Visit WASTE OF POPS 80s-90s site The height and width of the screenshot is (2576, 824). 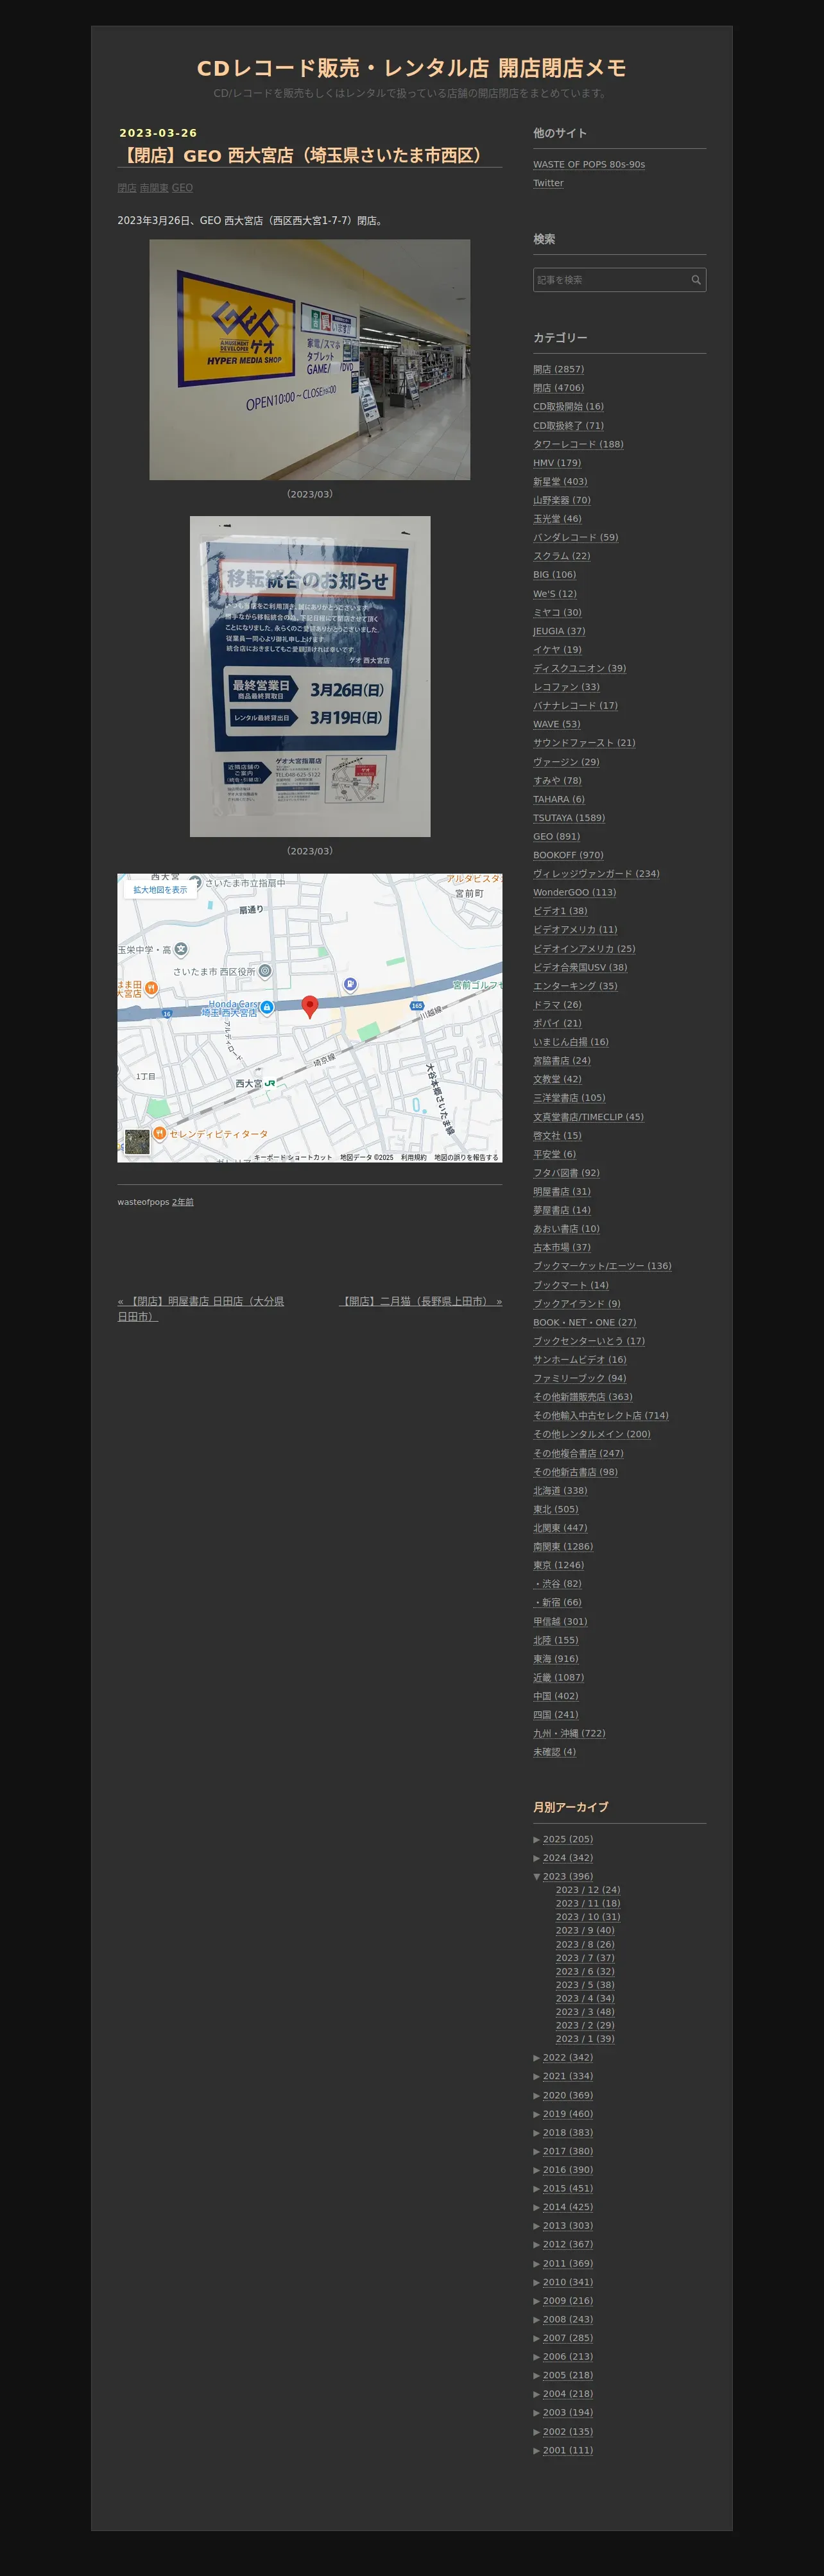(x=589, y=164)
